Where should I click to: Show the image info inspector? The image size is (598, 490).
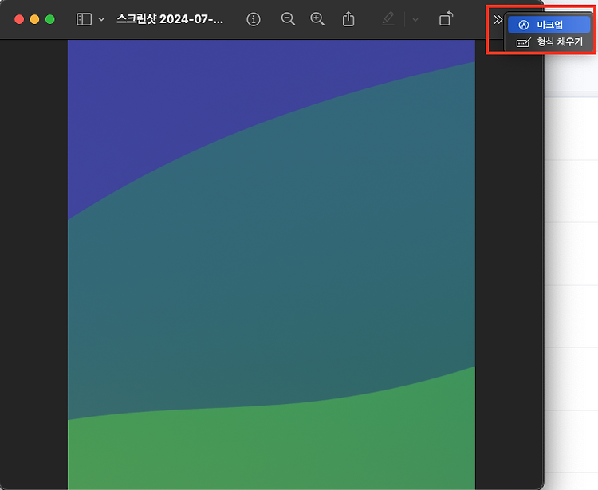click(254, 19)
